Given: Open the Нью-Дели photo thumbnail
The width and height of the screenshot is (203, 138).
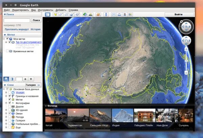Looking at the screenshot, I should 167,115.
